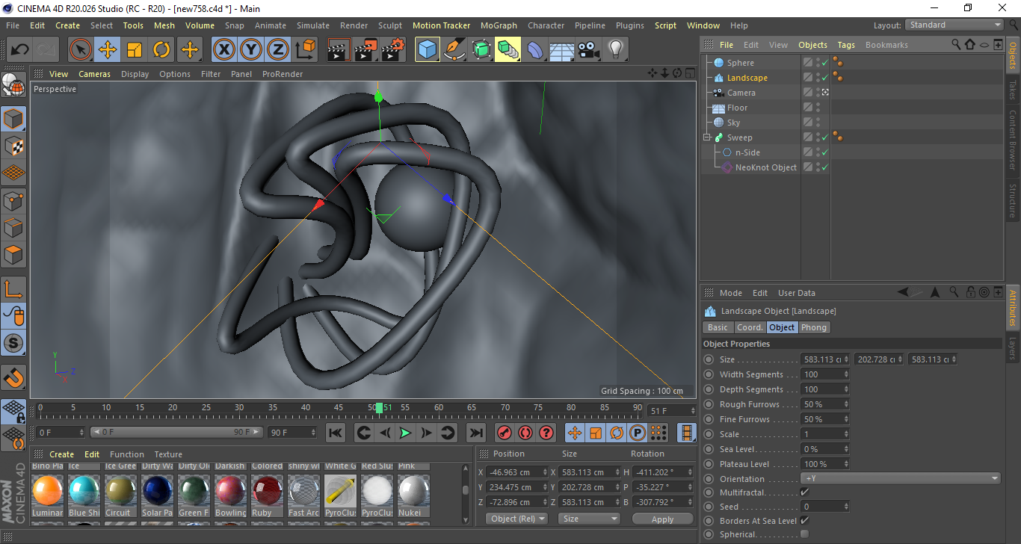Open the Cameras viewport menu
The width and height of the screenshot is (1021, 544).
coord(94,74)
